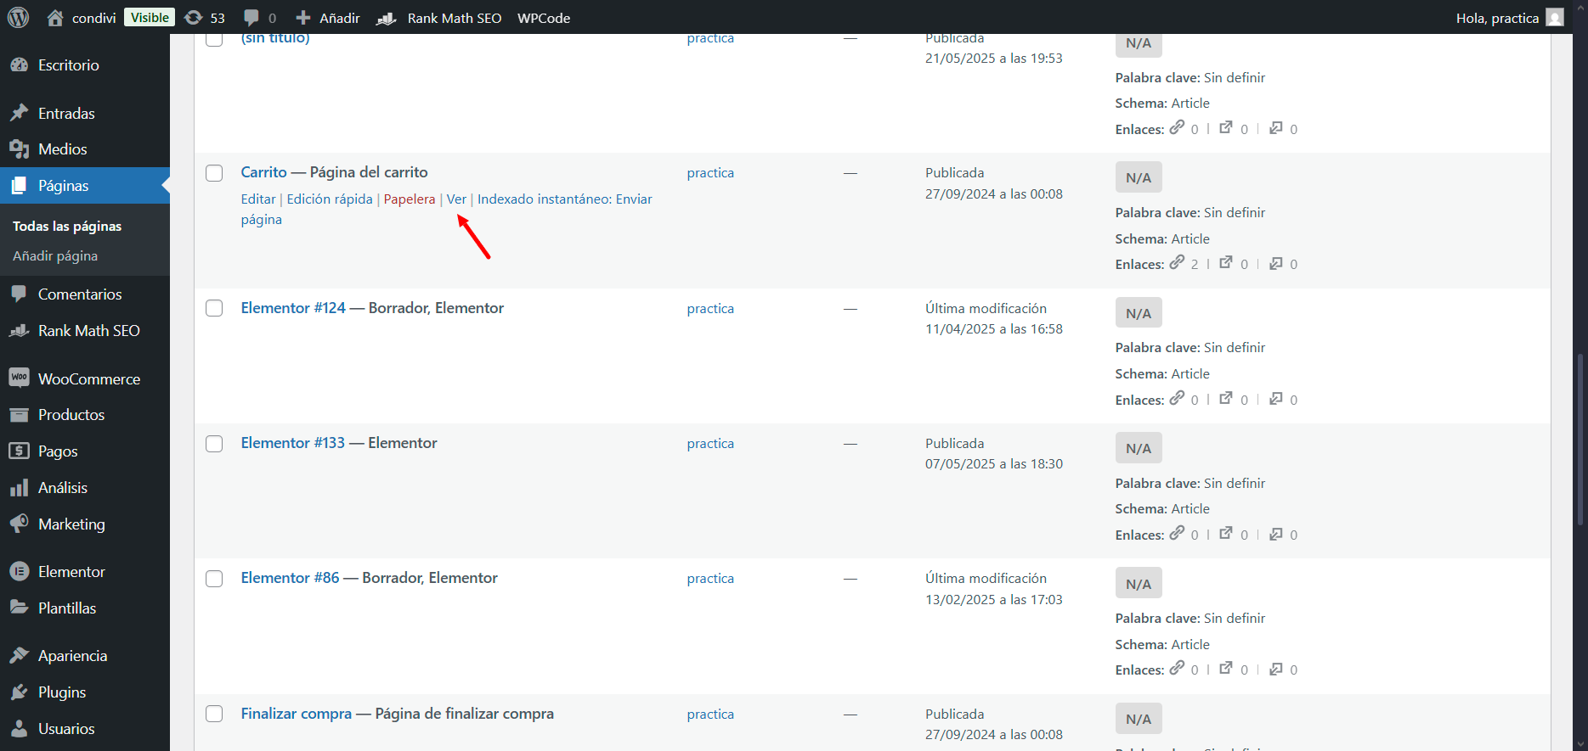
Task: Open Comentarios via the comment icon
Action: tap(19, 294)
